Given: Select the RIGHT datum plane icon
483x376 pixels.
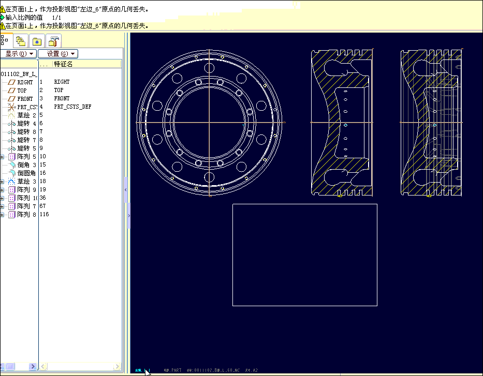Looking at the screenshot, I should click(11, 82).
